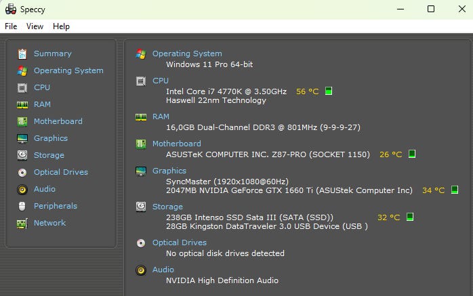Click Optical Drives heading link in summary
This screenshot has width=473, height=296.
[179, 242]
